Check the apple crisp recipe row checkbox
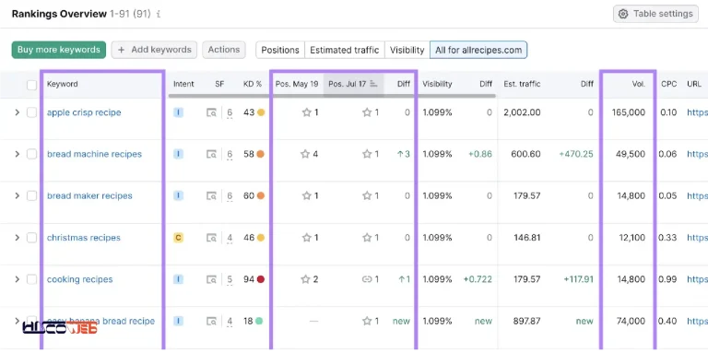The width and height of the screenshot is (708, 353). click(x=31, y=112)
